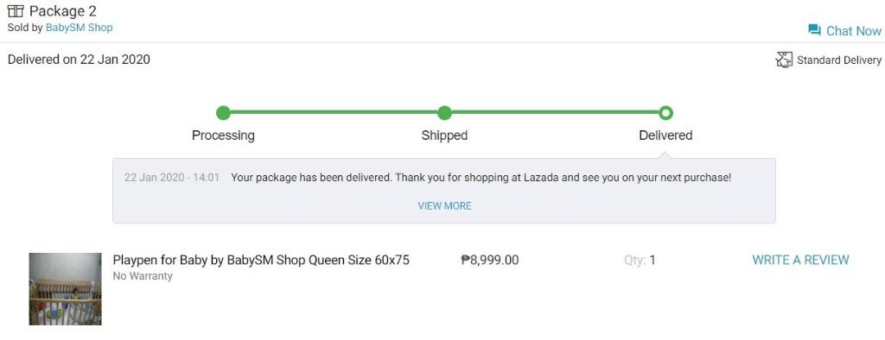Open the playpen product thumbnail
Image resolution: width=885 pixels, height=340 pixels.
[66, 289]
